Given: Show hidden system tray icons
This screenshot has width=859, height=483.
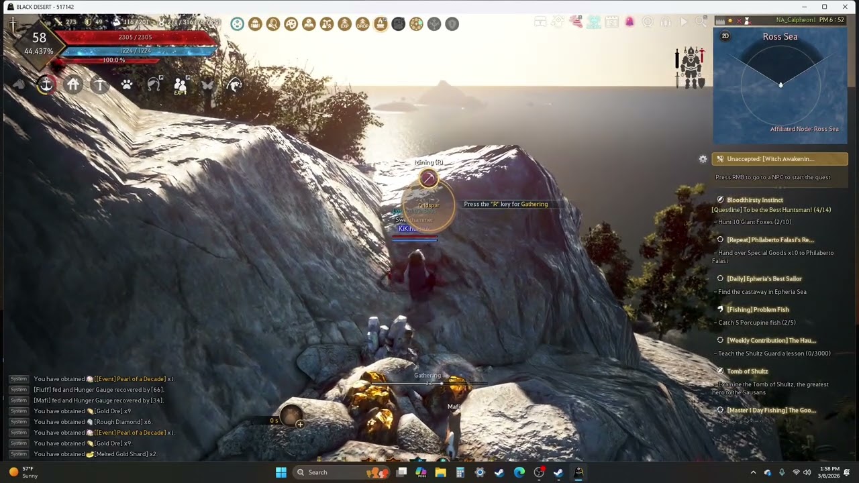Looking at the screenshot, I should click(753, 472).
